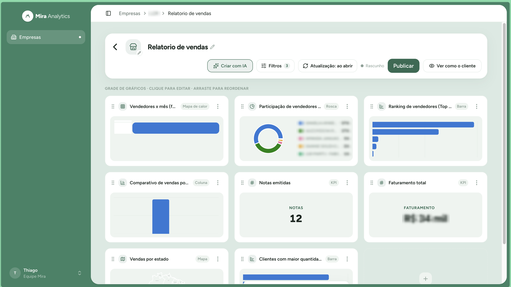Screen dimensions: 511x287
Task: Grab drag handle of Comparativo de vendas card
Action: [x=113, y=183]
